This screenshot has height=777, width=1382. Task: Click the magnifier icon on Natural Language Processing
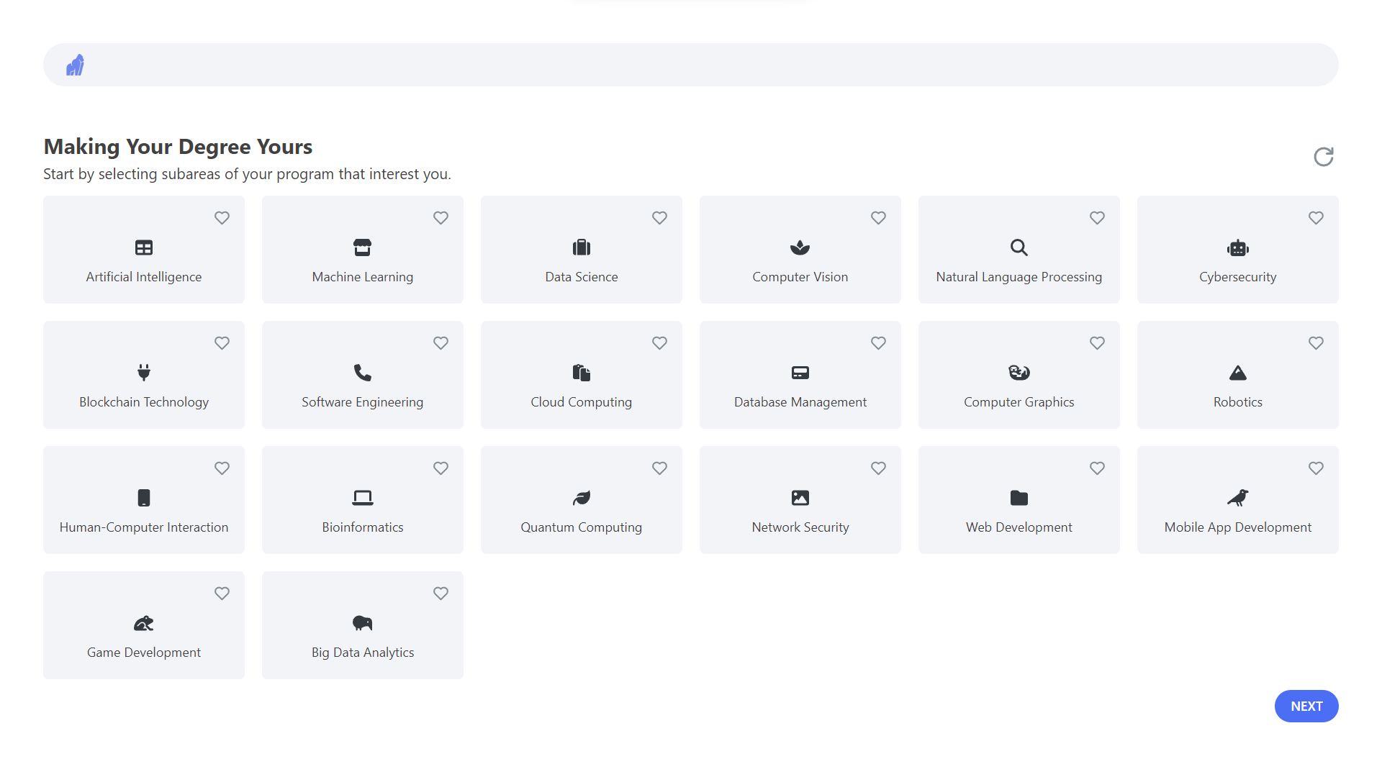click(x=1019, y=248)
